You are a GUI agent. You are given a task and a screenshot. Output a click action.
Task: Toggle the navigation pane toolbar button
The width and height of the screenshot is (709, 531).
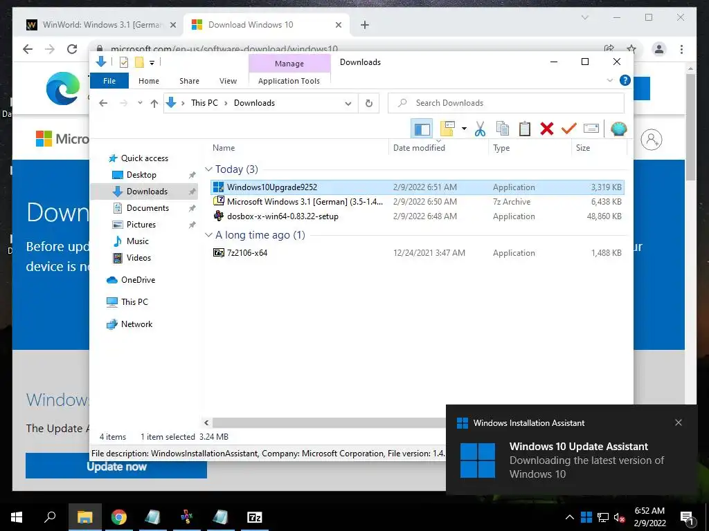click(422, 129)
